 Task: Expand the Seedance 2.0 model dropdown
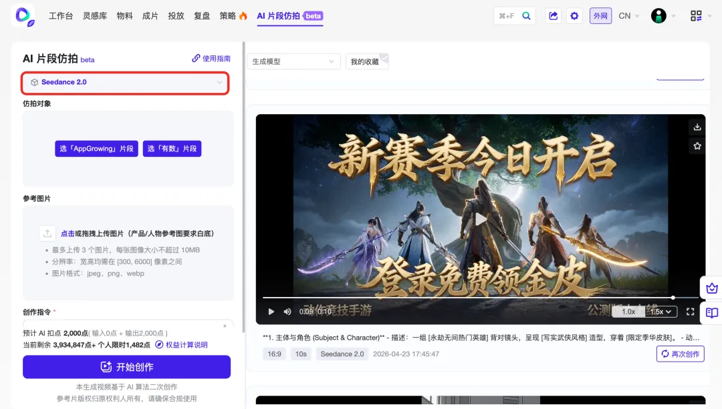[x=126, y=82]
